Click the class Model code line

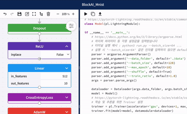click(112, 24)
